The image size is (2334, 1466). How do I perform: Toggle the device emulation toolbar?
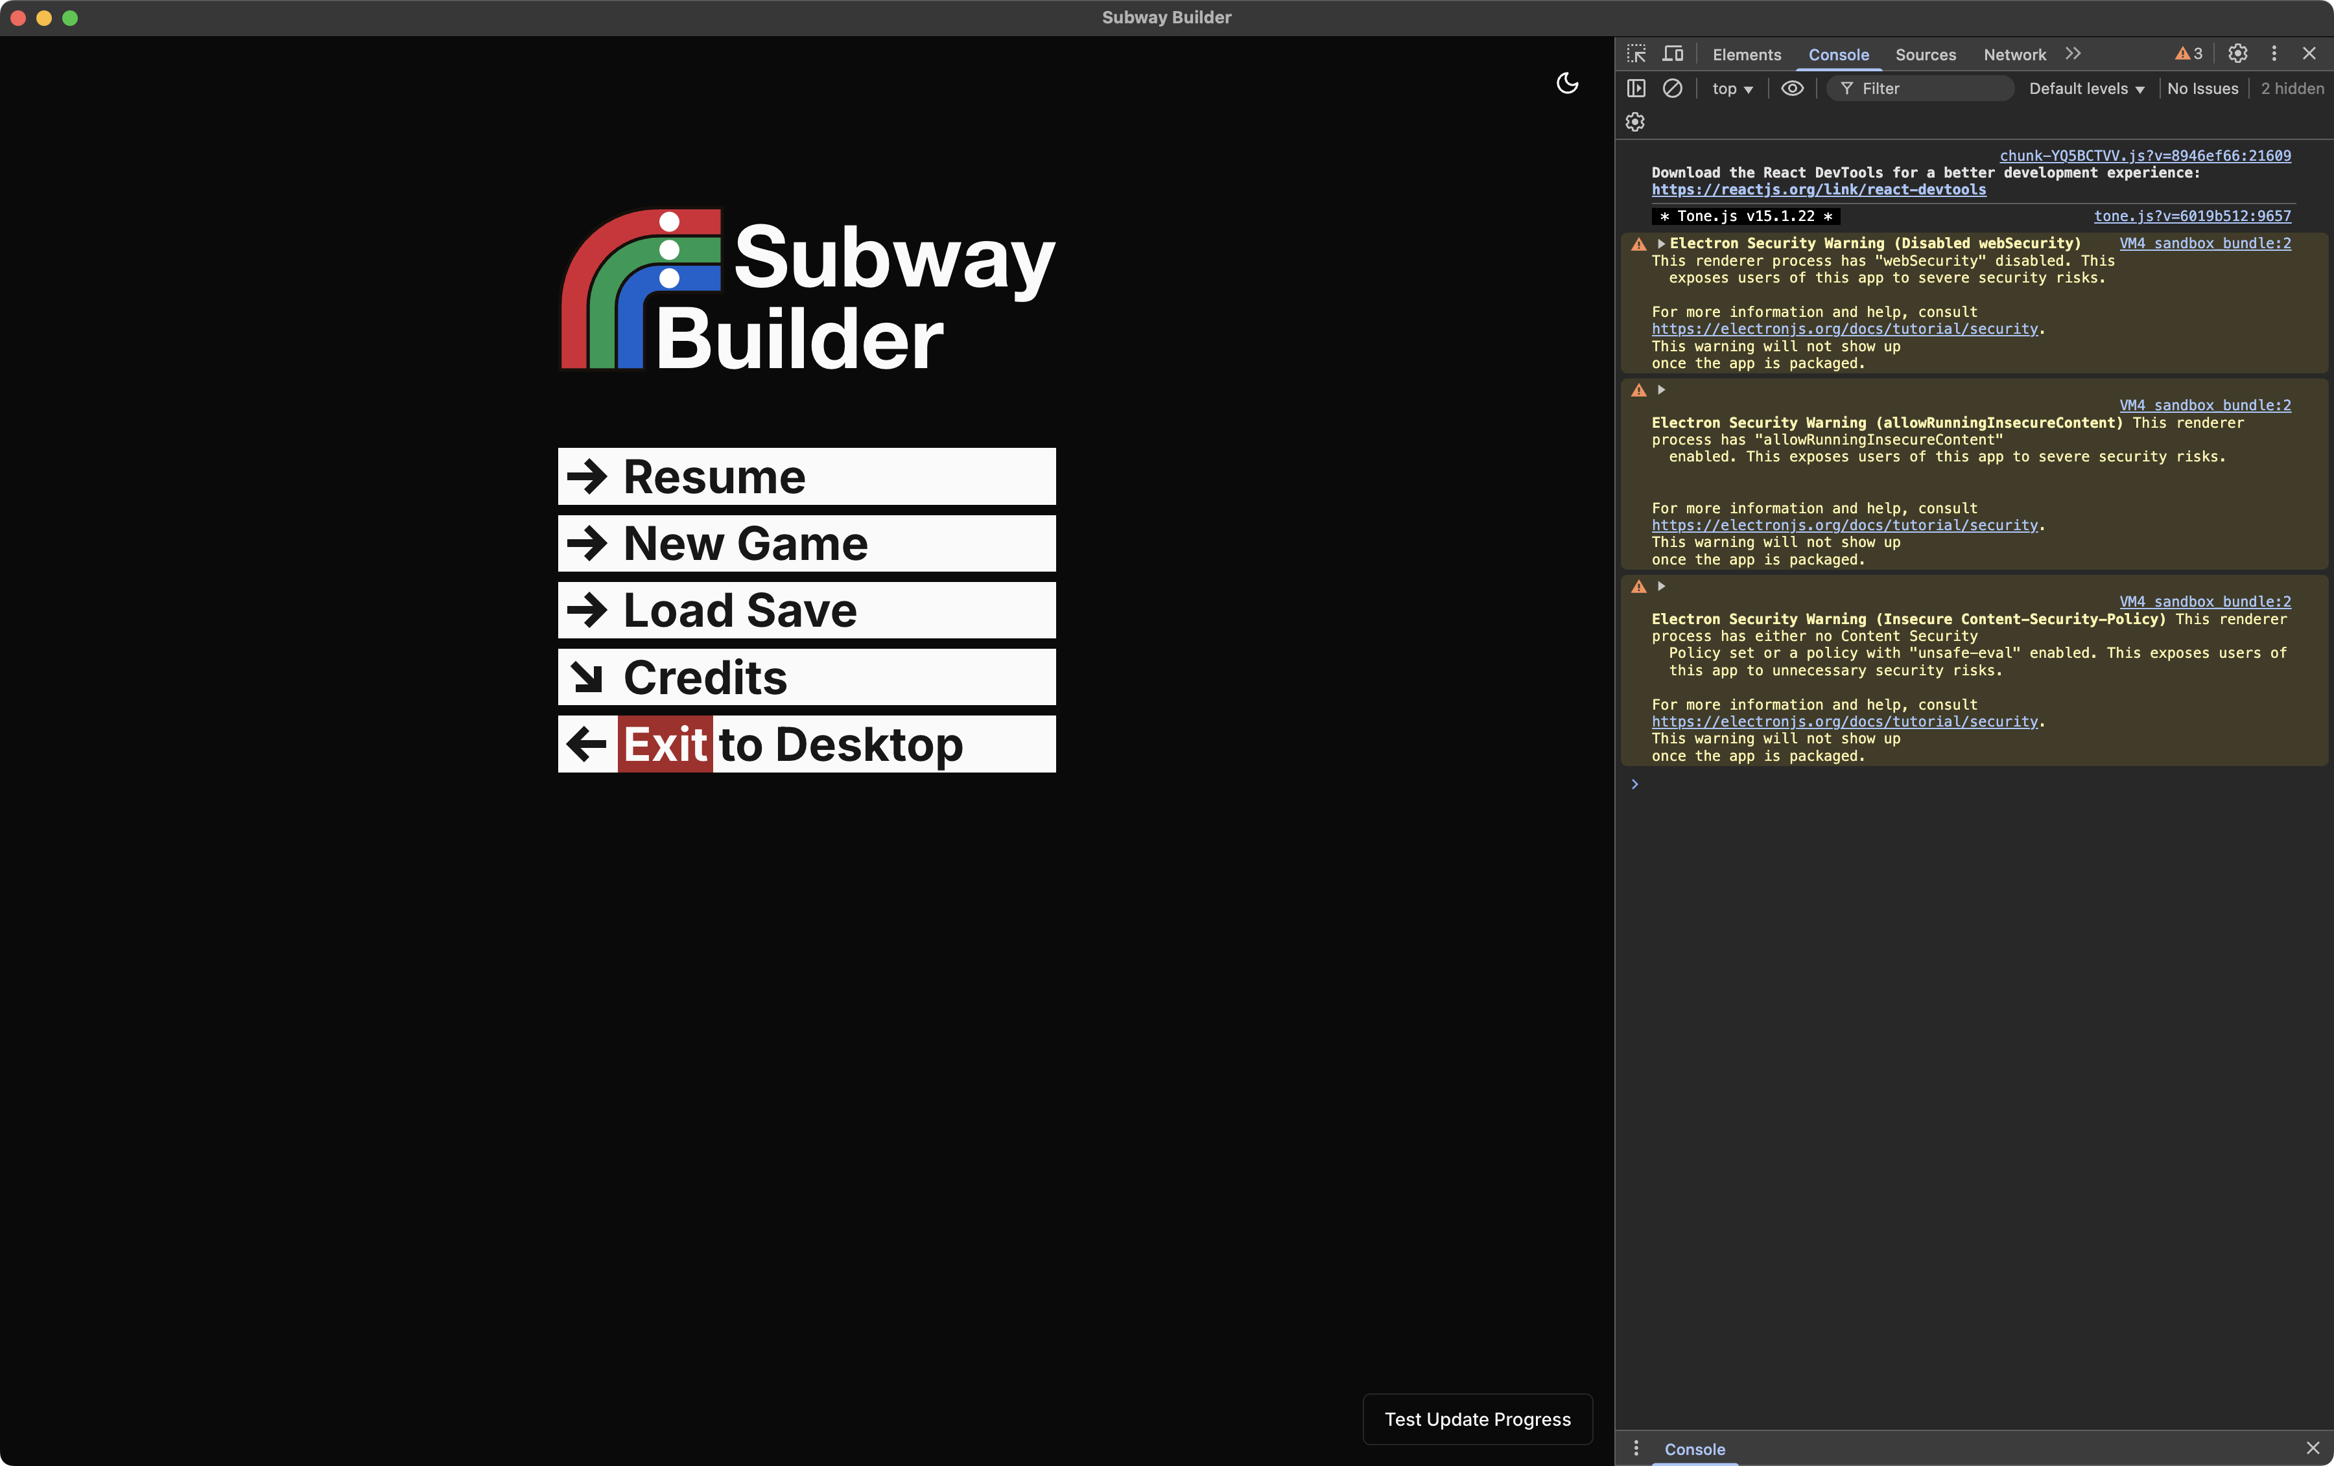pyautogui.click(x=1673, y=53)
